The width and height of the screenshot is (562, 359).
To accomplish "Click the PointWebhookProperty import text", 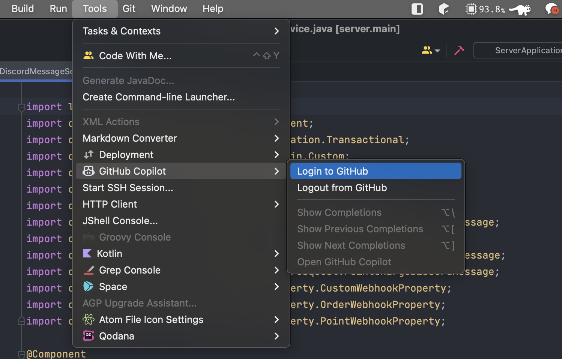I will click(x=380, y=321).
